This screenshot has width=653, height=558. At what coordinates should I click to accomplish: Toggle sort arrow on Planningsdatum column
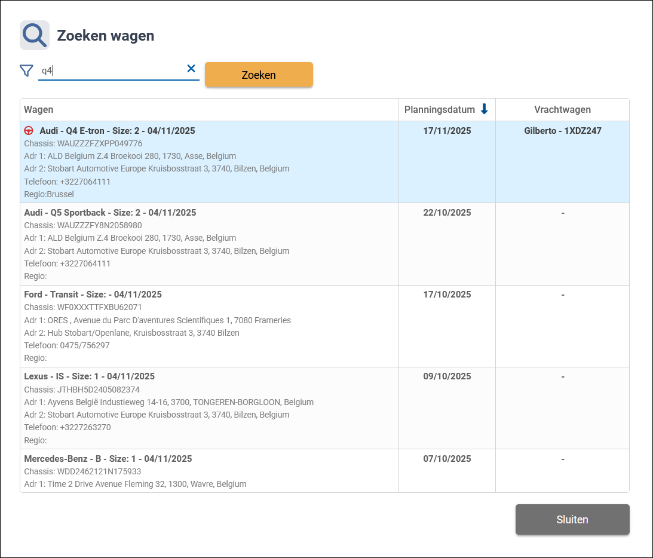(x=485, y=109)
